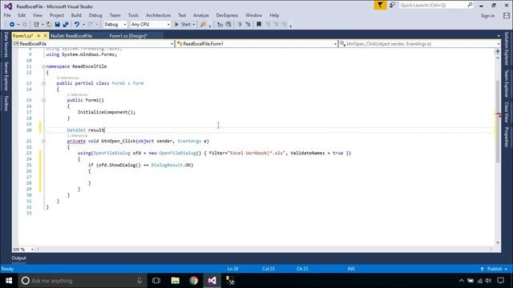This screenshot has height=288, width=513.
Task: Click the Navigate Backward toolbar icon
Action: (x=12, y=25)
